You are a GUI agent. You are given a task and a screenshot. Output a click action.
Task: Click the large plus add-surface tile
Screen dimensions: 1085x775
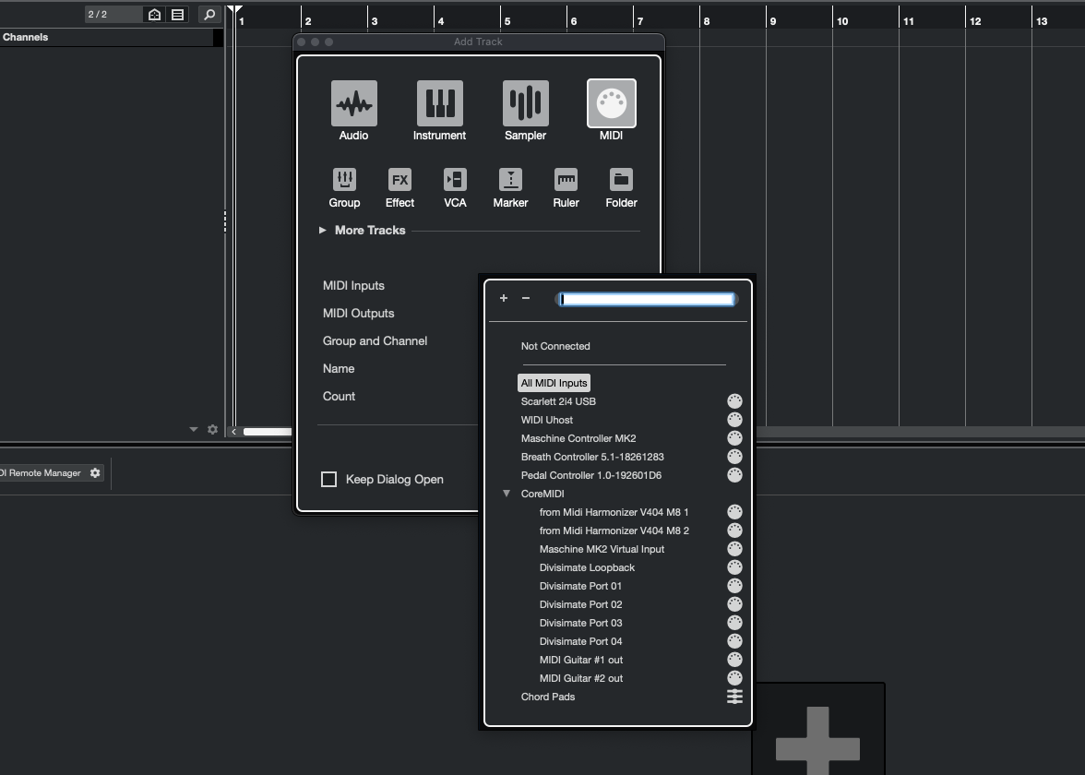[x=817, y=729]
